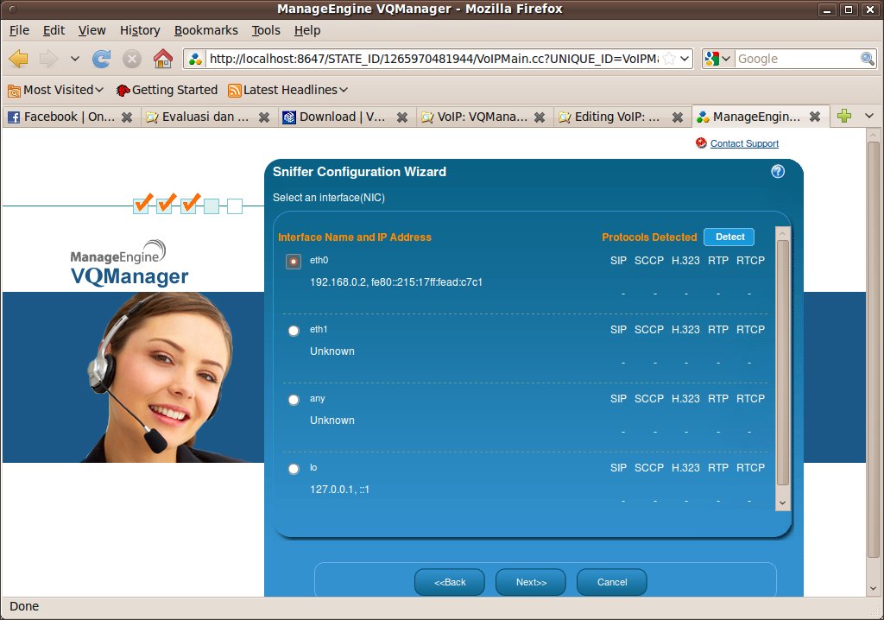This screenshot has width=884, height=620.
Task: Click the Contact Support link
Action: tap(744, 143)
